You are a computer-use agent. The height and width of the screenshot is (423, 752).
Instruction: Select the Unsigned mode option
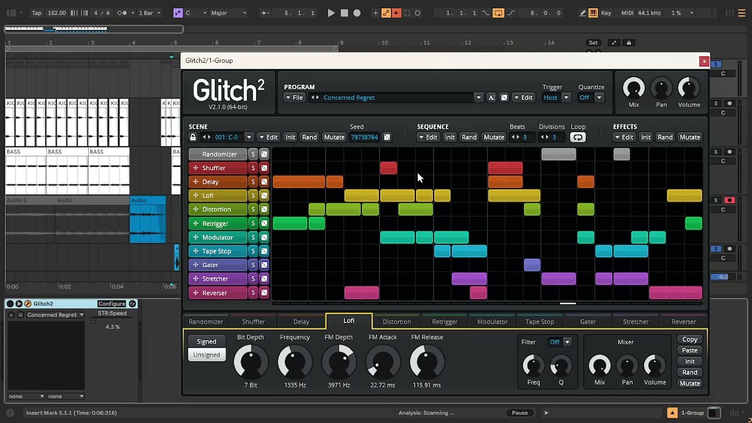coord(207,354)
